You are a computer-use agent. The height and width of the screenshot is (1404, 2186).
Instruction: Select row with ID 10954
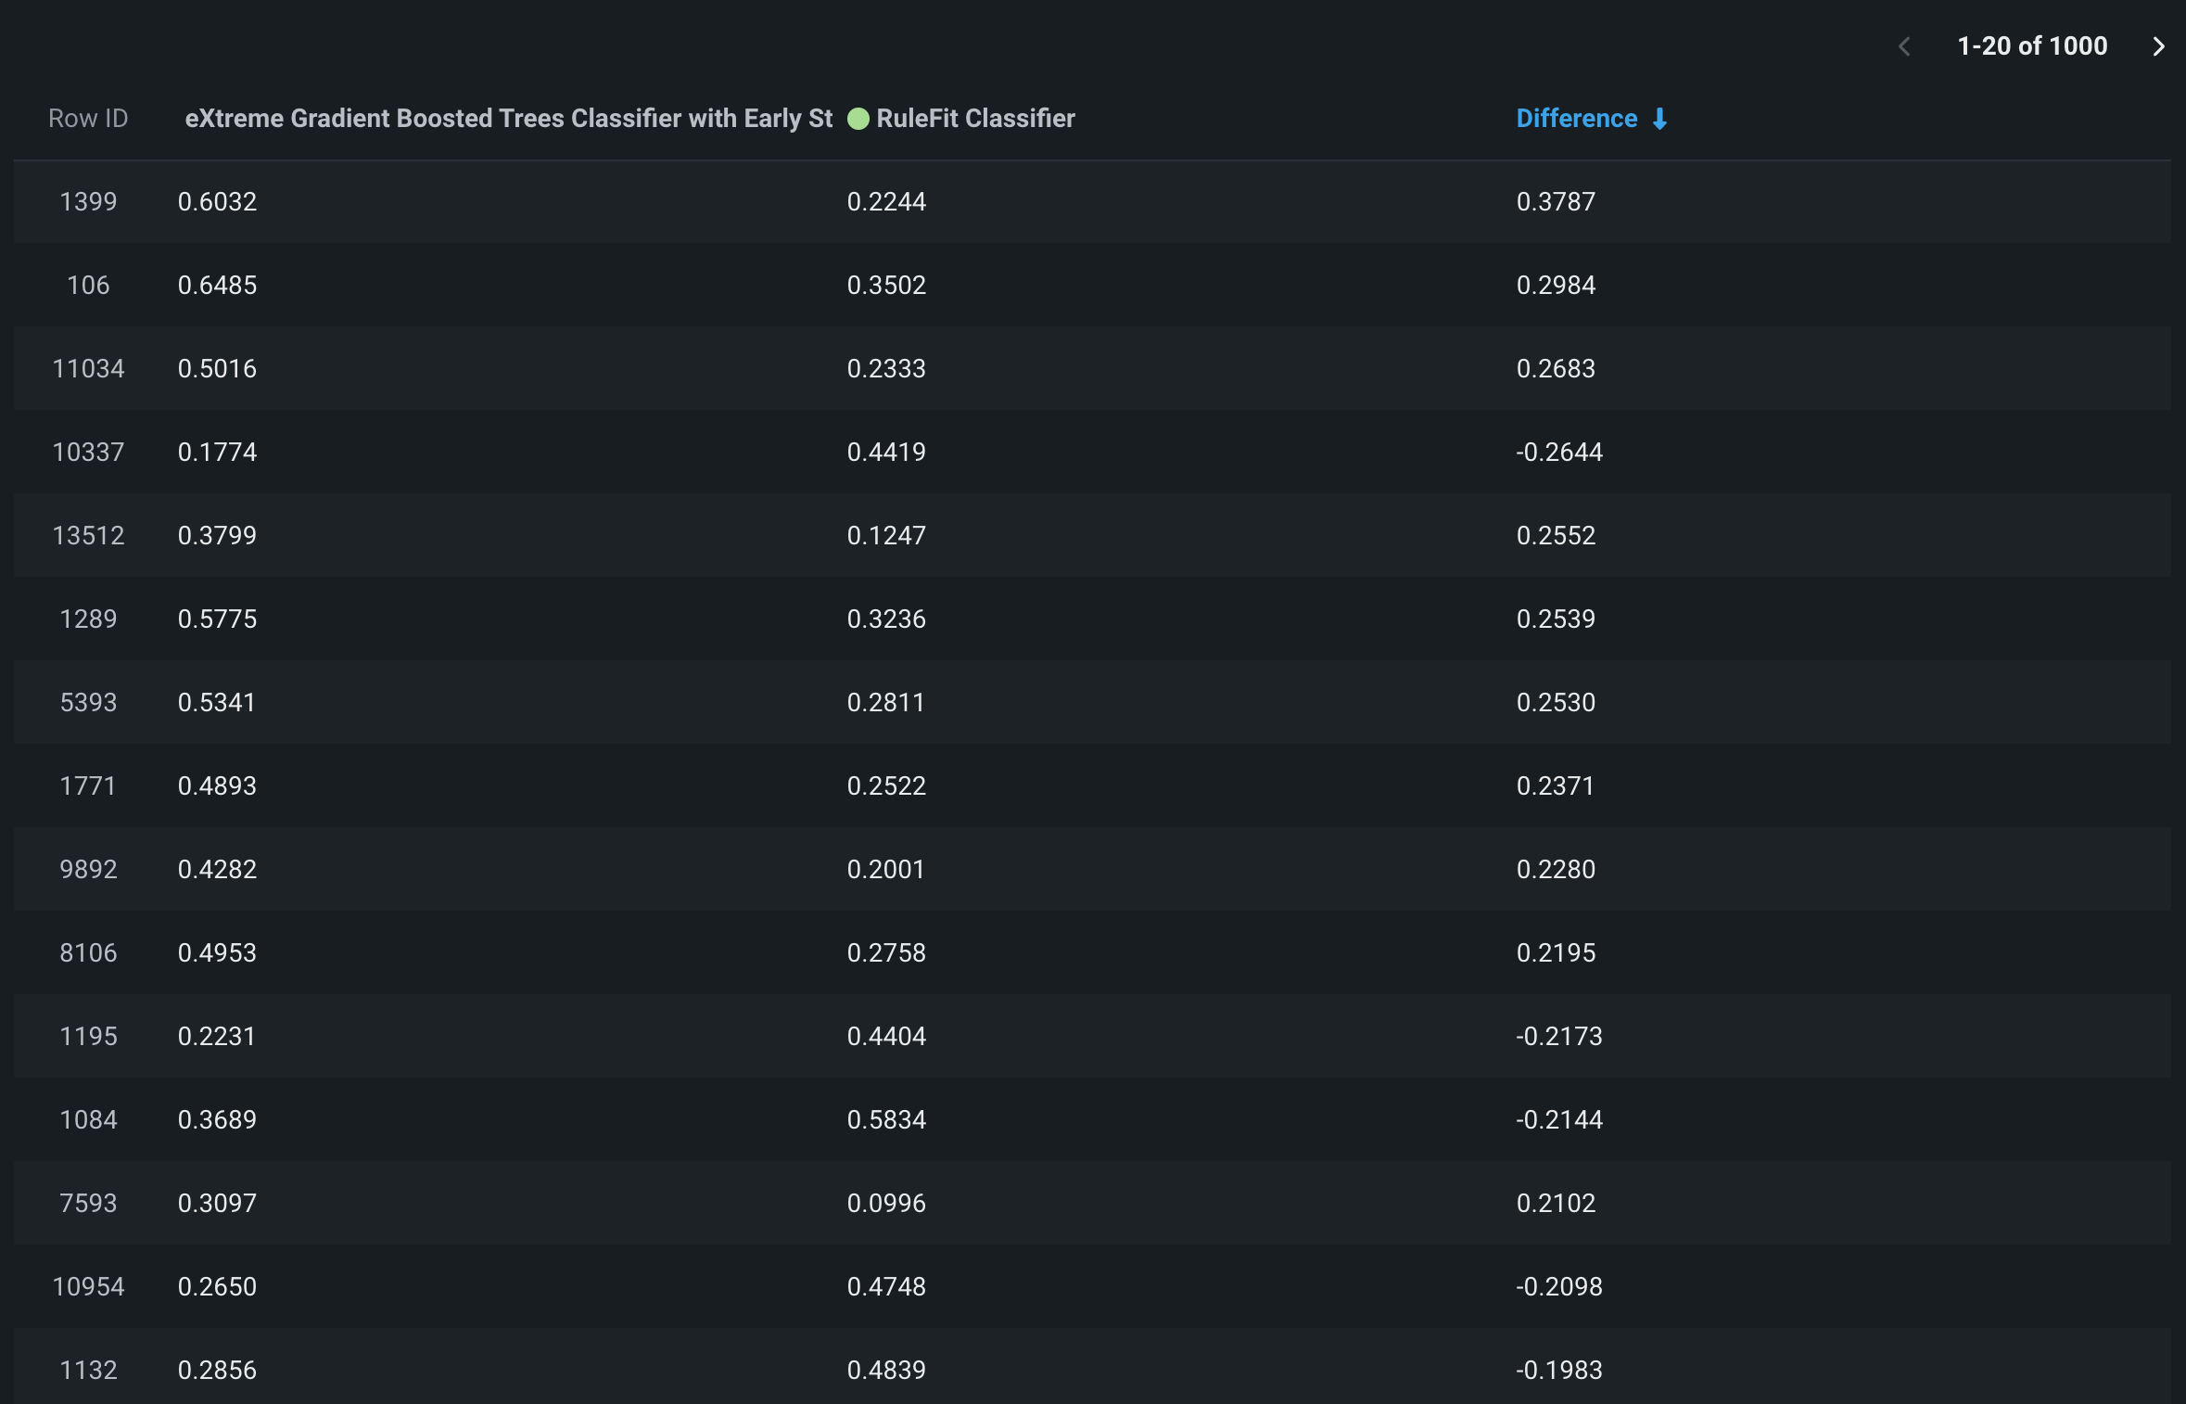pos(88,1286)
